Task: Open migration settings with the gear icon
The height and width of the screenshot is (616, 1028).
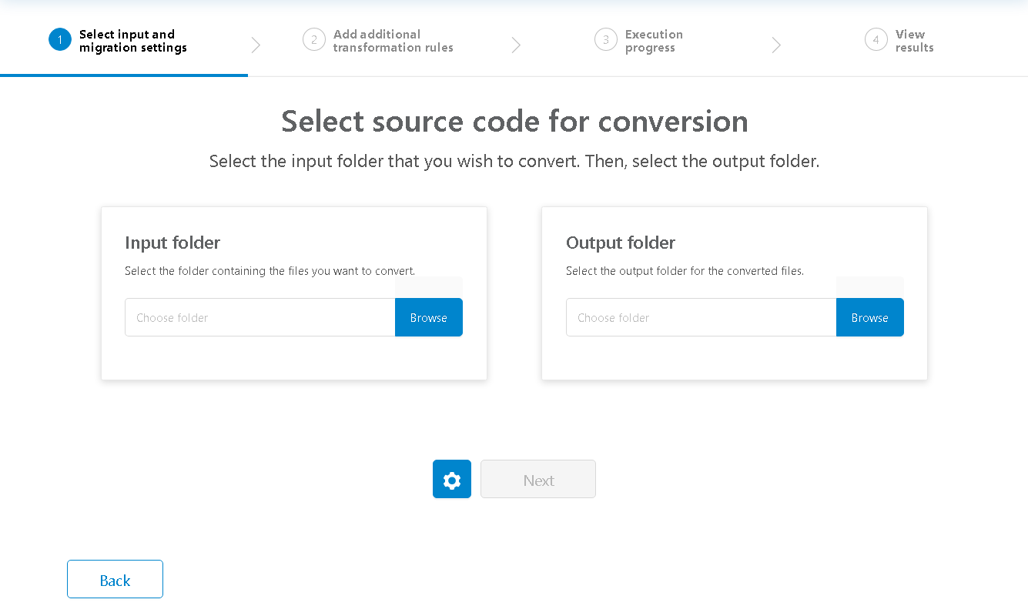Action: pyautogui.click(x=452, y=480)
